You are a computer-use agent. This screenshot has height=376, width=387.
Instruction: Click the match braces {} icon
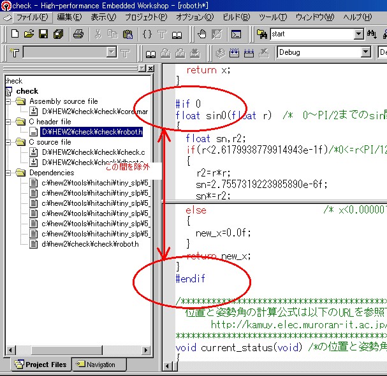pyautogui.click(x=147, y=34)
